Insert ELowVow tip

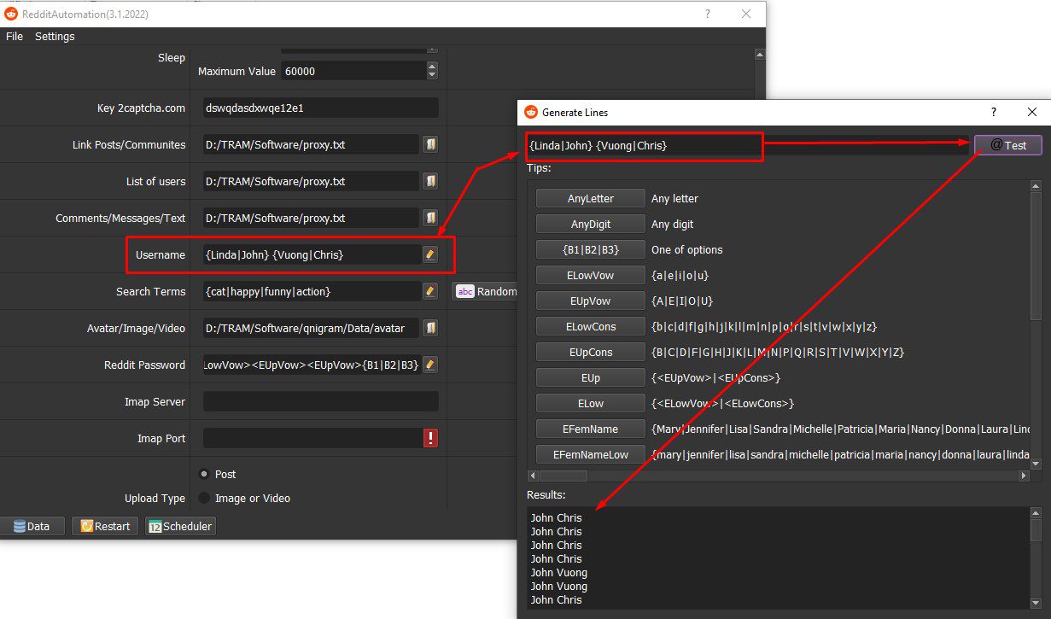click(x=591, y=275)
